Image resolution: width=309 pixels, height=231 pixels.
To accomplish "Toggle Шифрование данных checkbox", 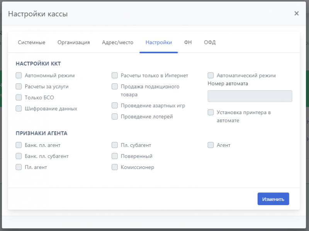I will coord(19,108).
